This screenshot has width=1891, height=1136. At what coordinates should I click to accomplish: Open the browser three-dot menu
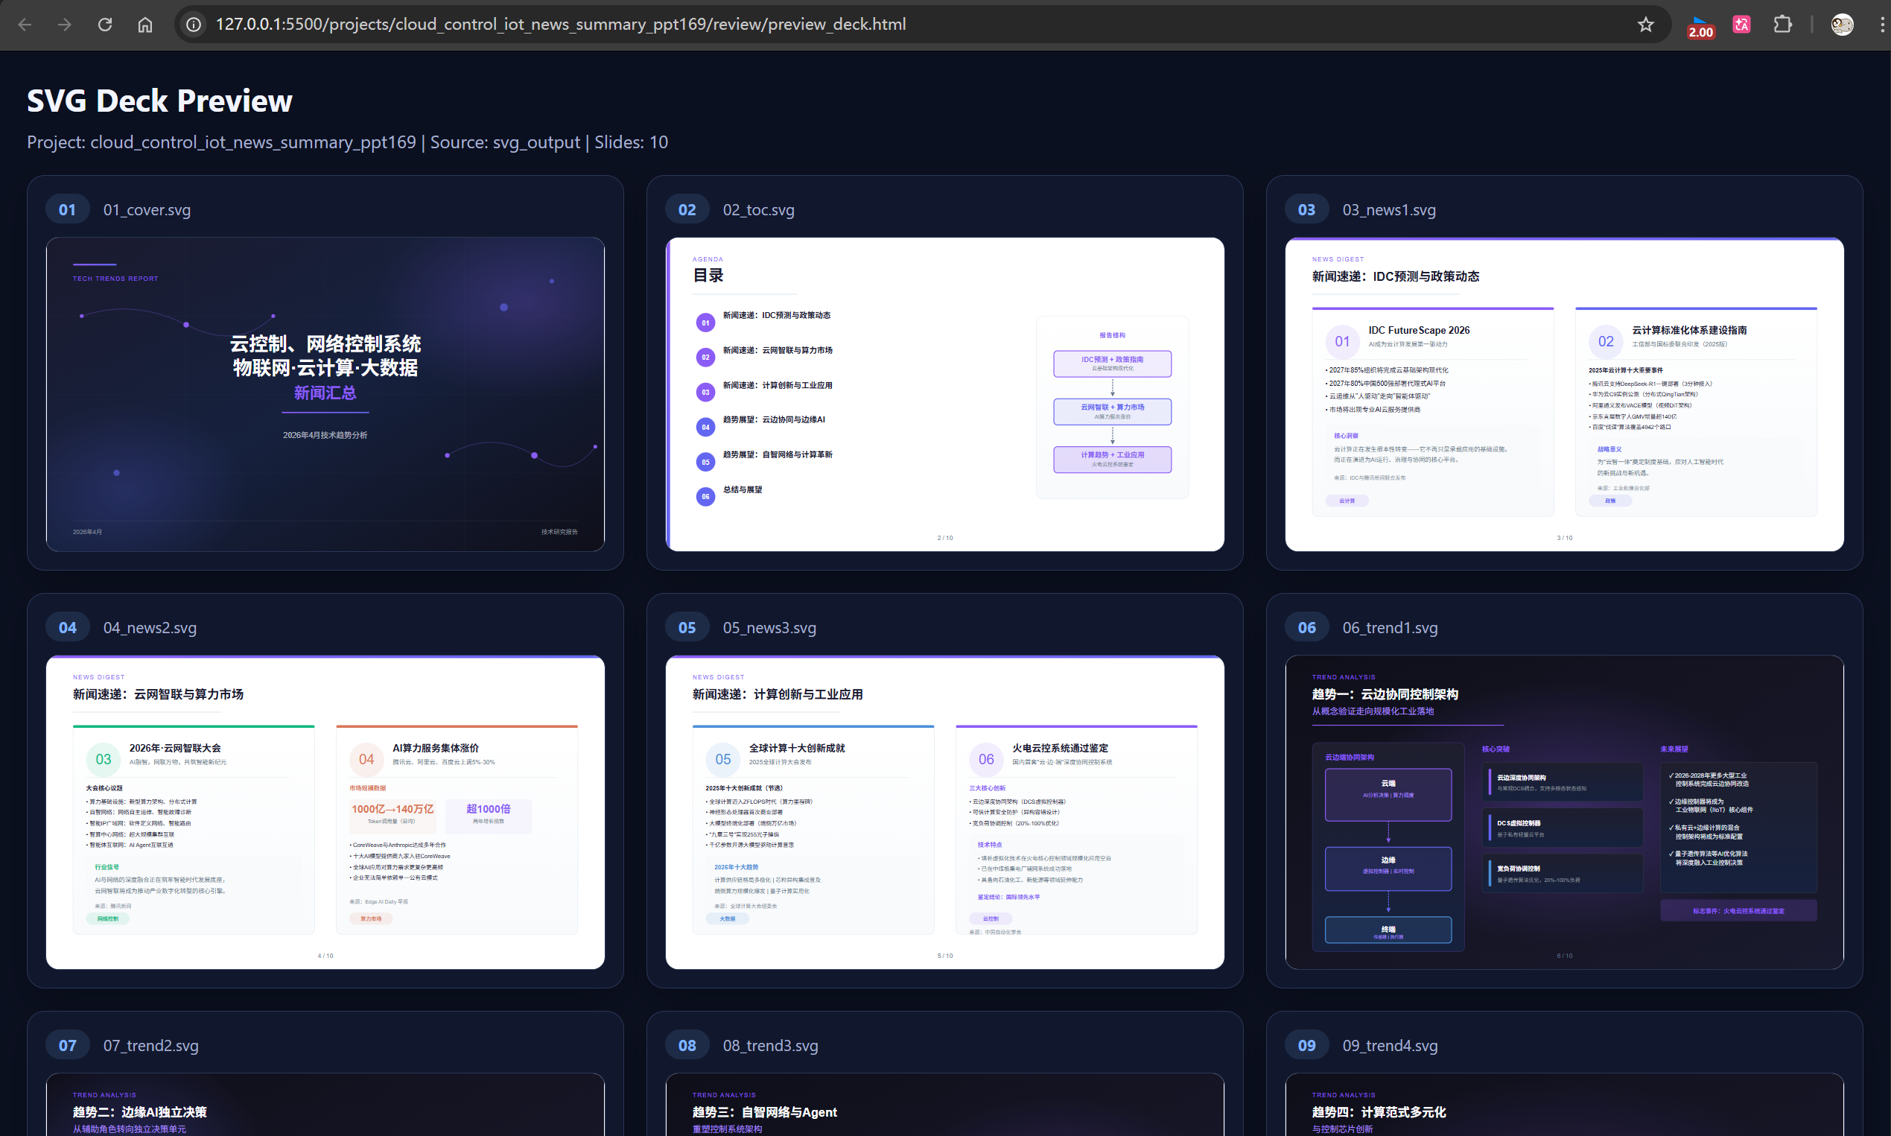pos(1881,25)
